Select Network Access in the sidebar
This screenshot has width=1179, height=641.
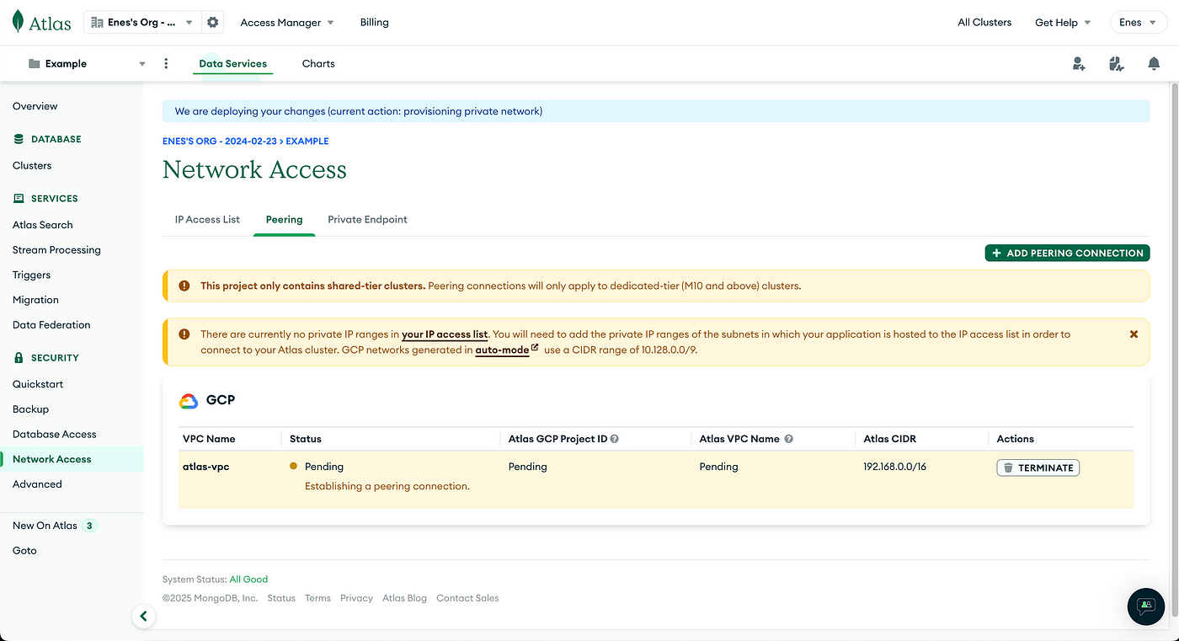52,459
